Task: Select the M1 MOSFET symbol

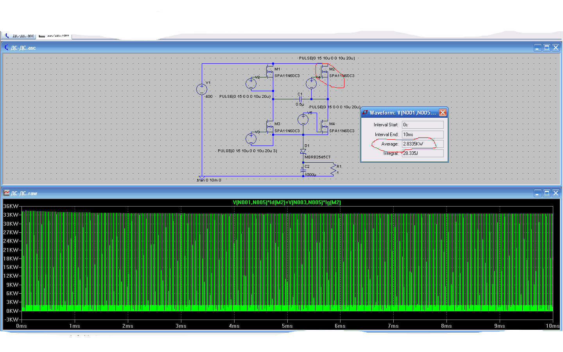Action: point(270,72)
